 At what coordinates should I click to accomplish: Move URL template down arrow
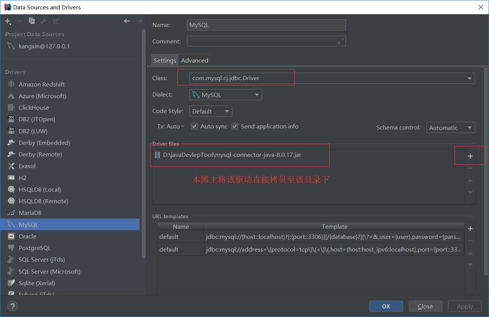(x=470, y=265)
